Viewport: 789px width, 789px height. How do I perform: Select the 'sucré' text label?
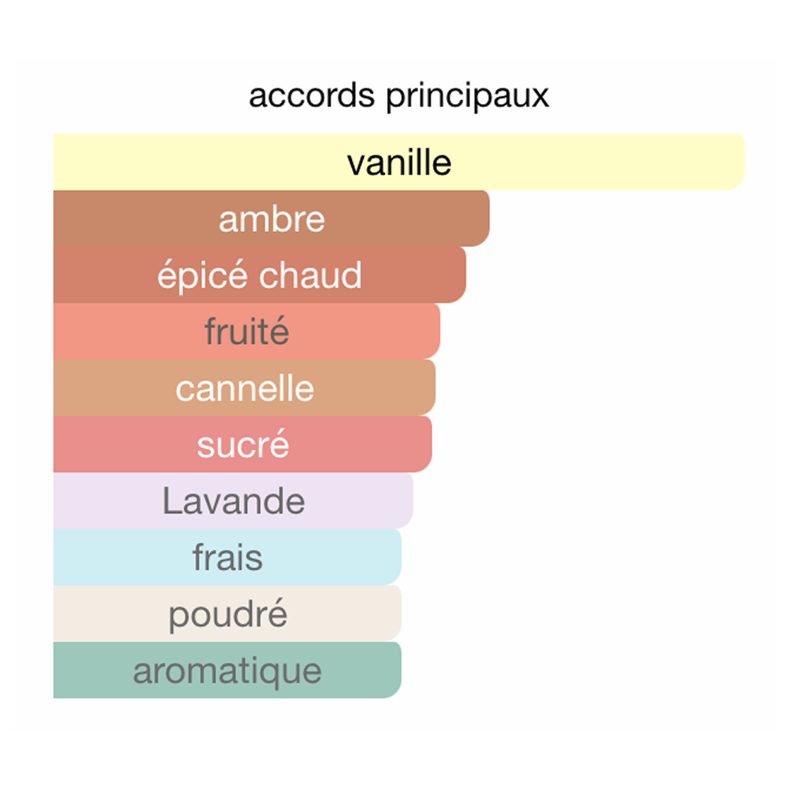pyautogui.click(x=243, y=444)
